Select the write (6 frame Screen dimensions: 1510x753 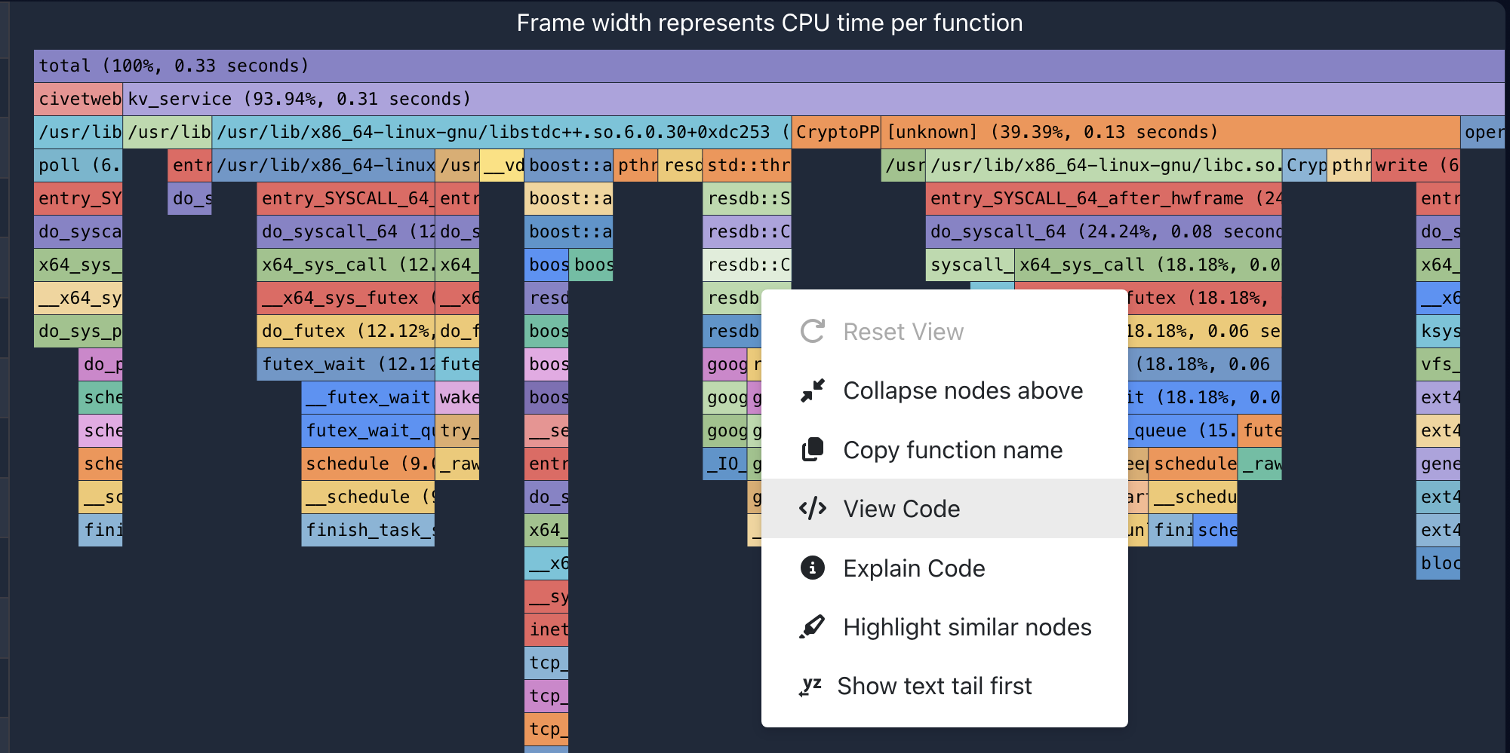click(1416, 165)
